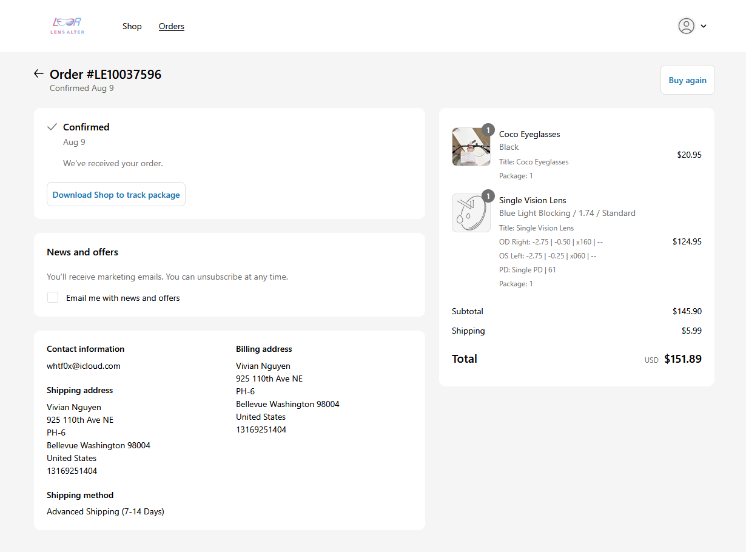Image resolution: width=746 pixels, height=552 pixels.
Task: Click the back arrow beside order number
Action: tap(39, 74)
